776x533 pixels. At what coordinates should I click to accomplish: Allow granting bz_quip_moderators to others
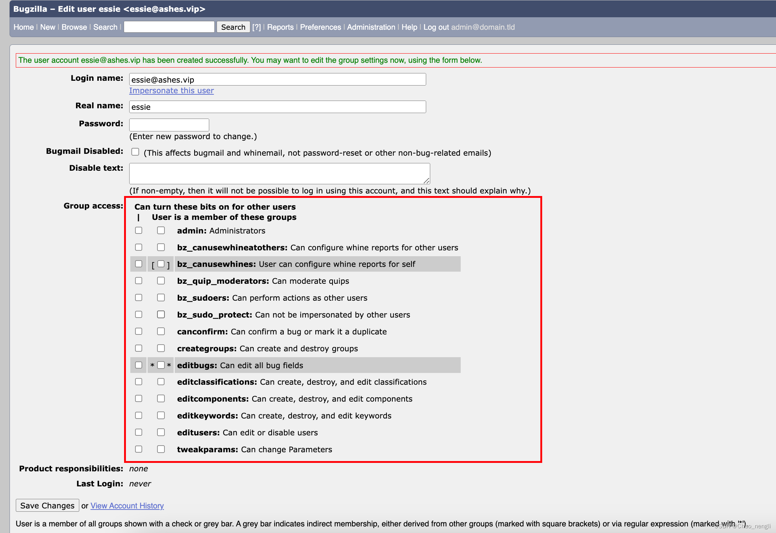pyautogui.click(x=139, y=281)
